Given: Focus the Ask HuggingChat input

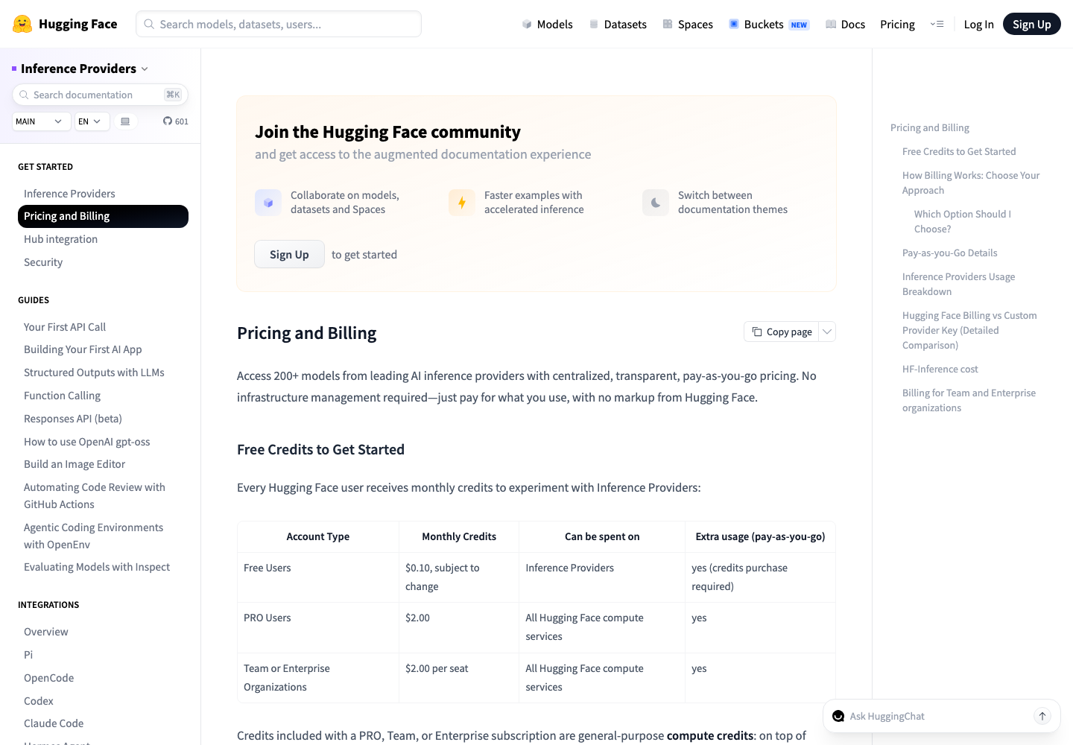Looking at the screenshot, I should pos(937,716).
